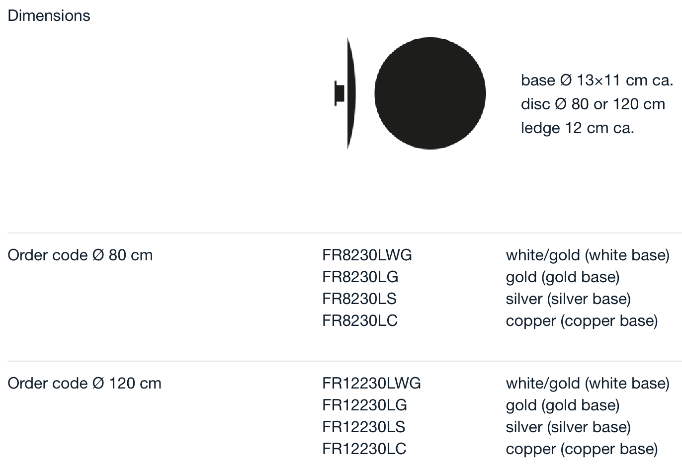Click the 'Order code Ø 80 cm' label
This screenshot has width=682, height=470.
tap(80, 255)
